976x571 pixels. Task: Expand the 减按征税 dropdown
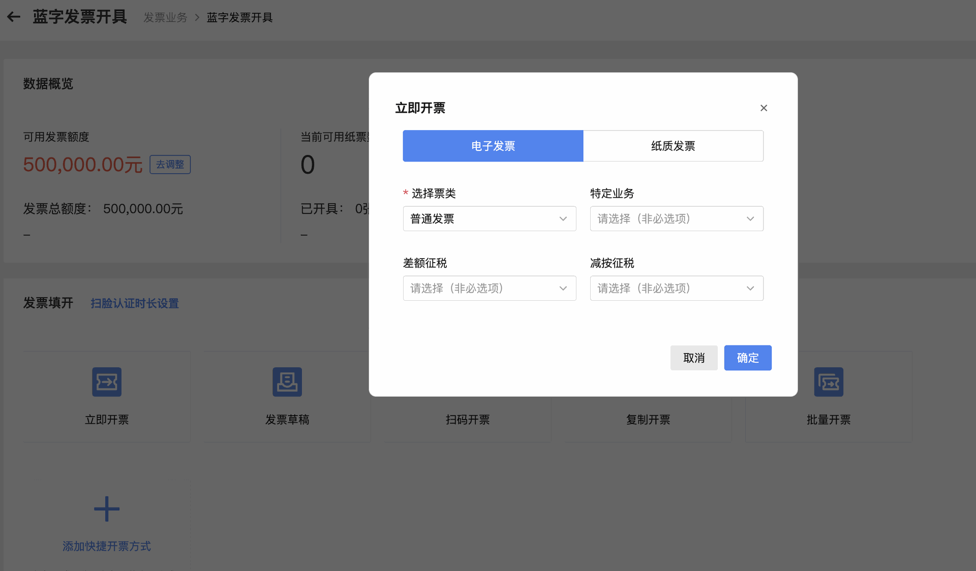676,289
